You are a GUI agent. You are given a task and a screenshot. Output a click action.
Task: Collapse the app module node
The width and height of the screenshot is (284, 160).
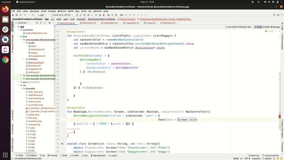click(x=16, y=27)
